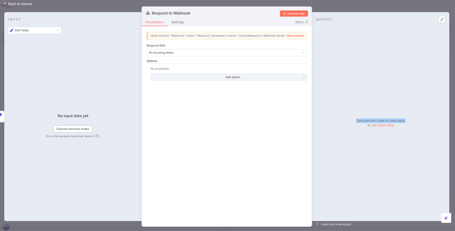
Task: Open the AI assistant sparkle button
Action: pos(445,218)
